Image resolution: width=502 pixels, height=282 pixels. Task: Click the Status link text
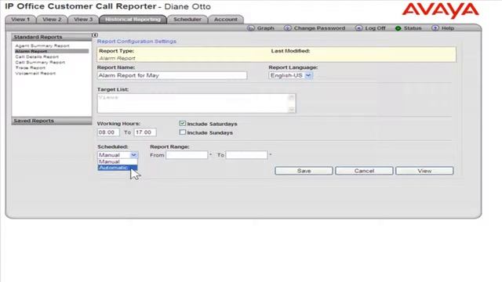[x=413, y=28]
